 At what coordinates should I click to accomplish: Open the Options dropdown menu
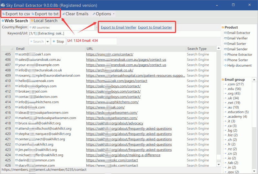104,14
